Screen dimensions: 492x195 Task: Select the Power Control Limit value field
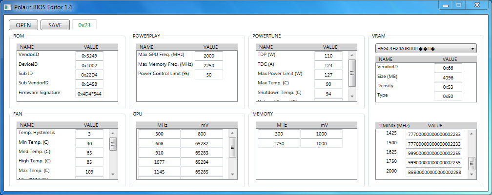tap(208, 75)
